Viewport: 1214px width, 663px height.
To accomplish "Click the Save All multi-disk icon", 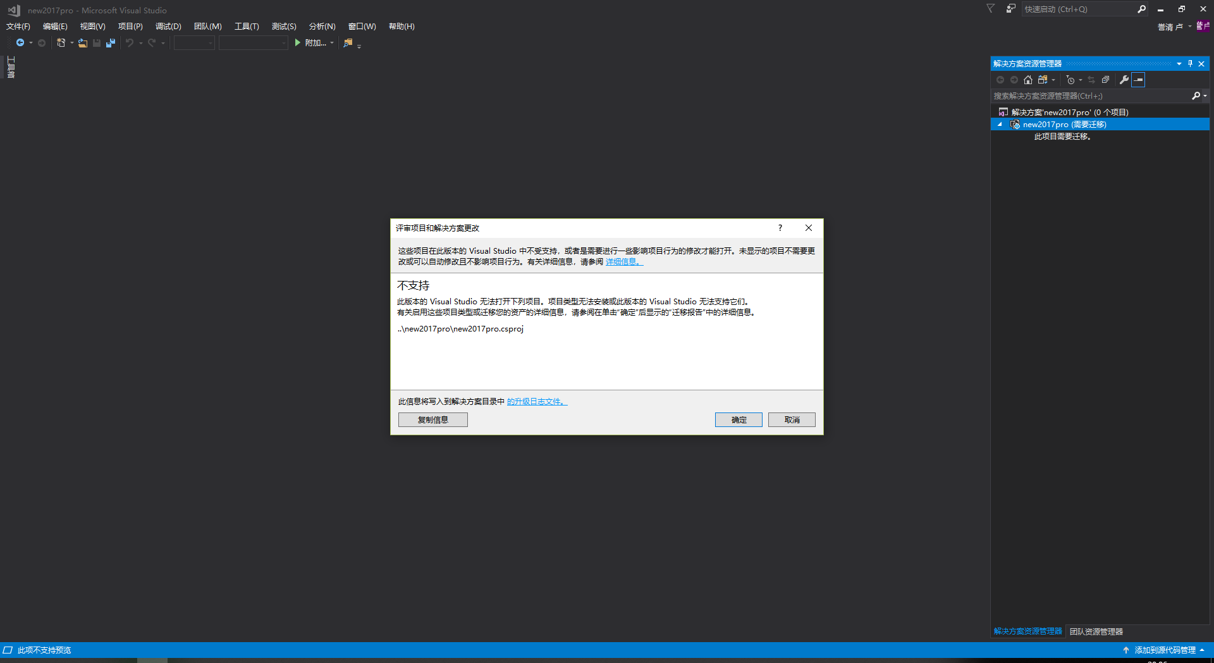I will (x=111, y=43).
